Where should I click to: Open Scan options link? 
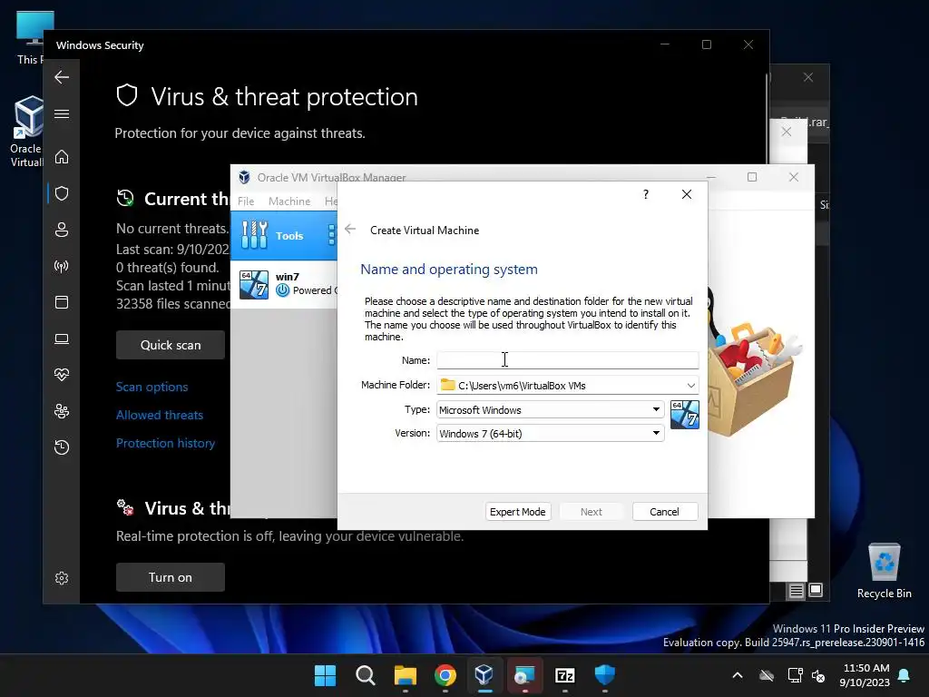152,387
